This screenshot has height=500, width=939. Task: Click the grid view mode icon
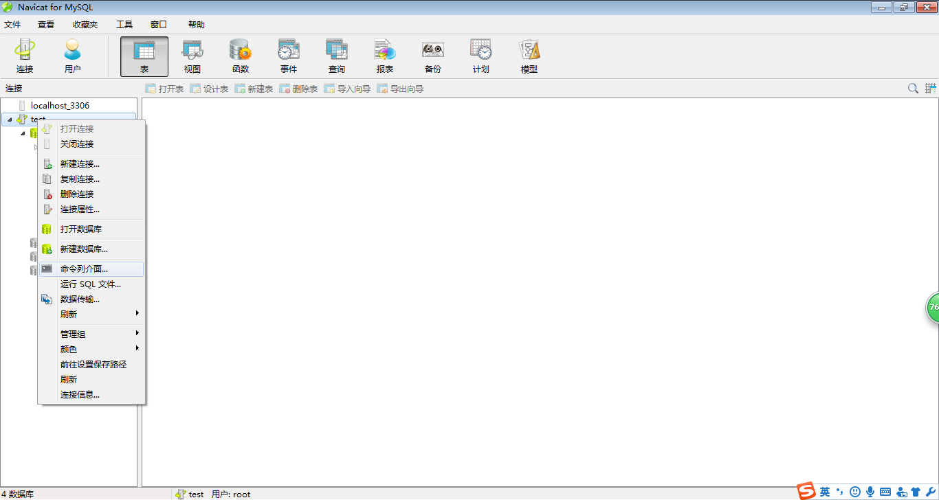(x=931, y=89)
